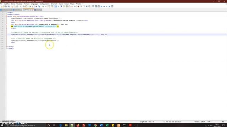This screenshot has width=227, height=127.
Task: Click the Stop recording macro icon
Action: 81,6
